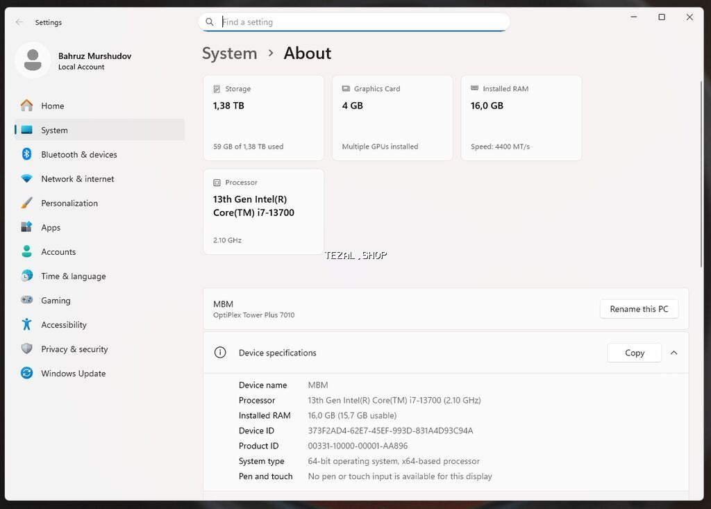The height and width of the screenshot is (509, 711).
Task: Open Accessibility figure icon
Action: tap(26, 324)
